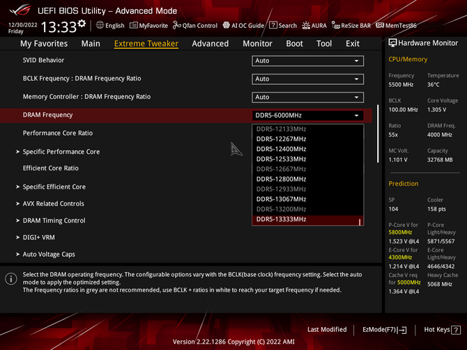467x350 pixels.
Task: Switch to the Main tab
Action: pos(91,43)
